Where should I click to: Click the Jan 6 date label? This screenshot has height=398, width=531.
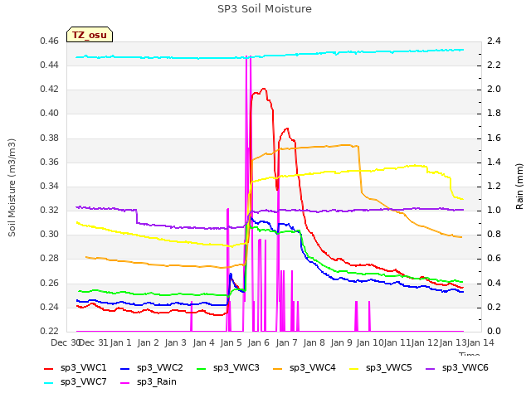click(258, 342)
